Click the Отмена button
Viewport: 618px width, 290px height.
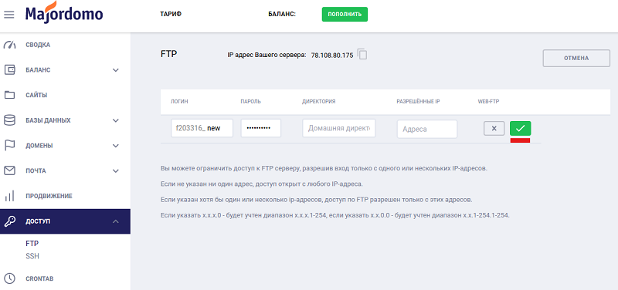click(576, 59)
